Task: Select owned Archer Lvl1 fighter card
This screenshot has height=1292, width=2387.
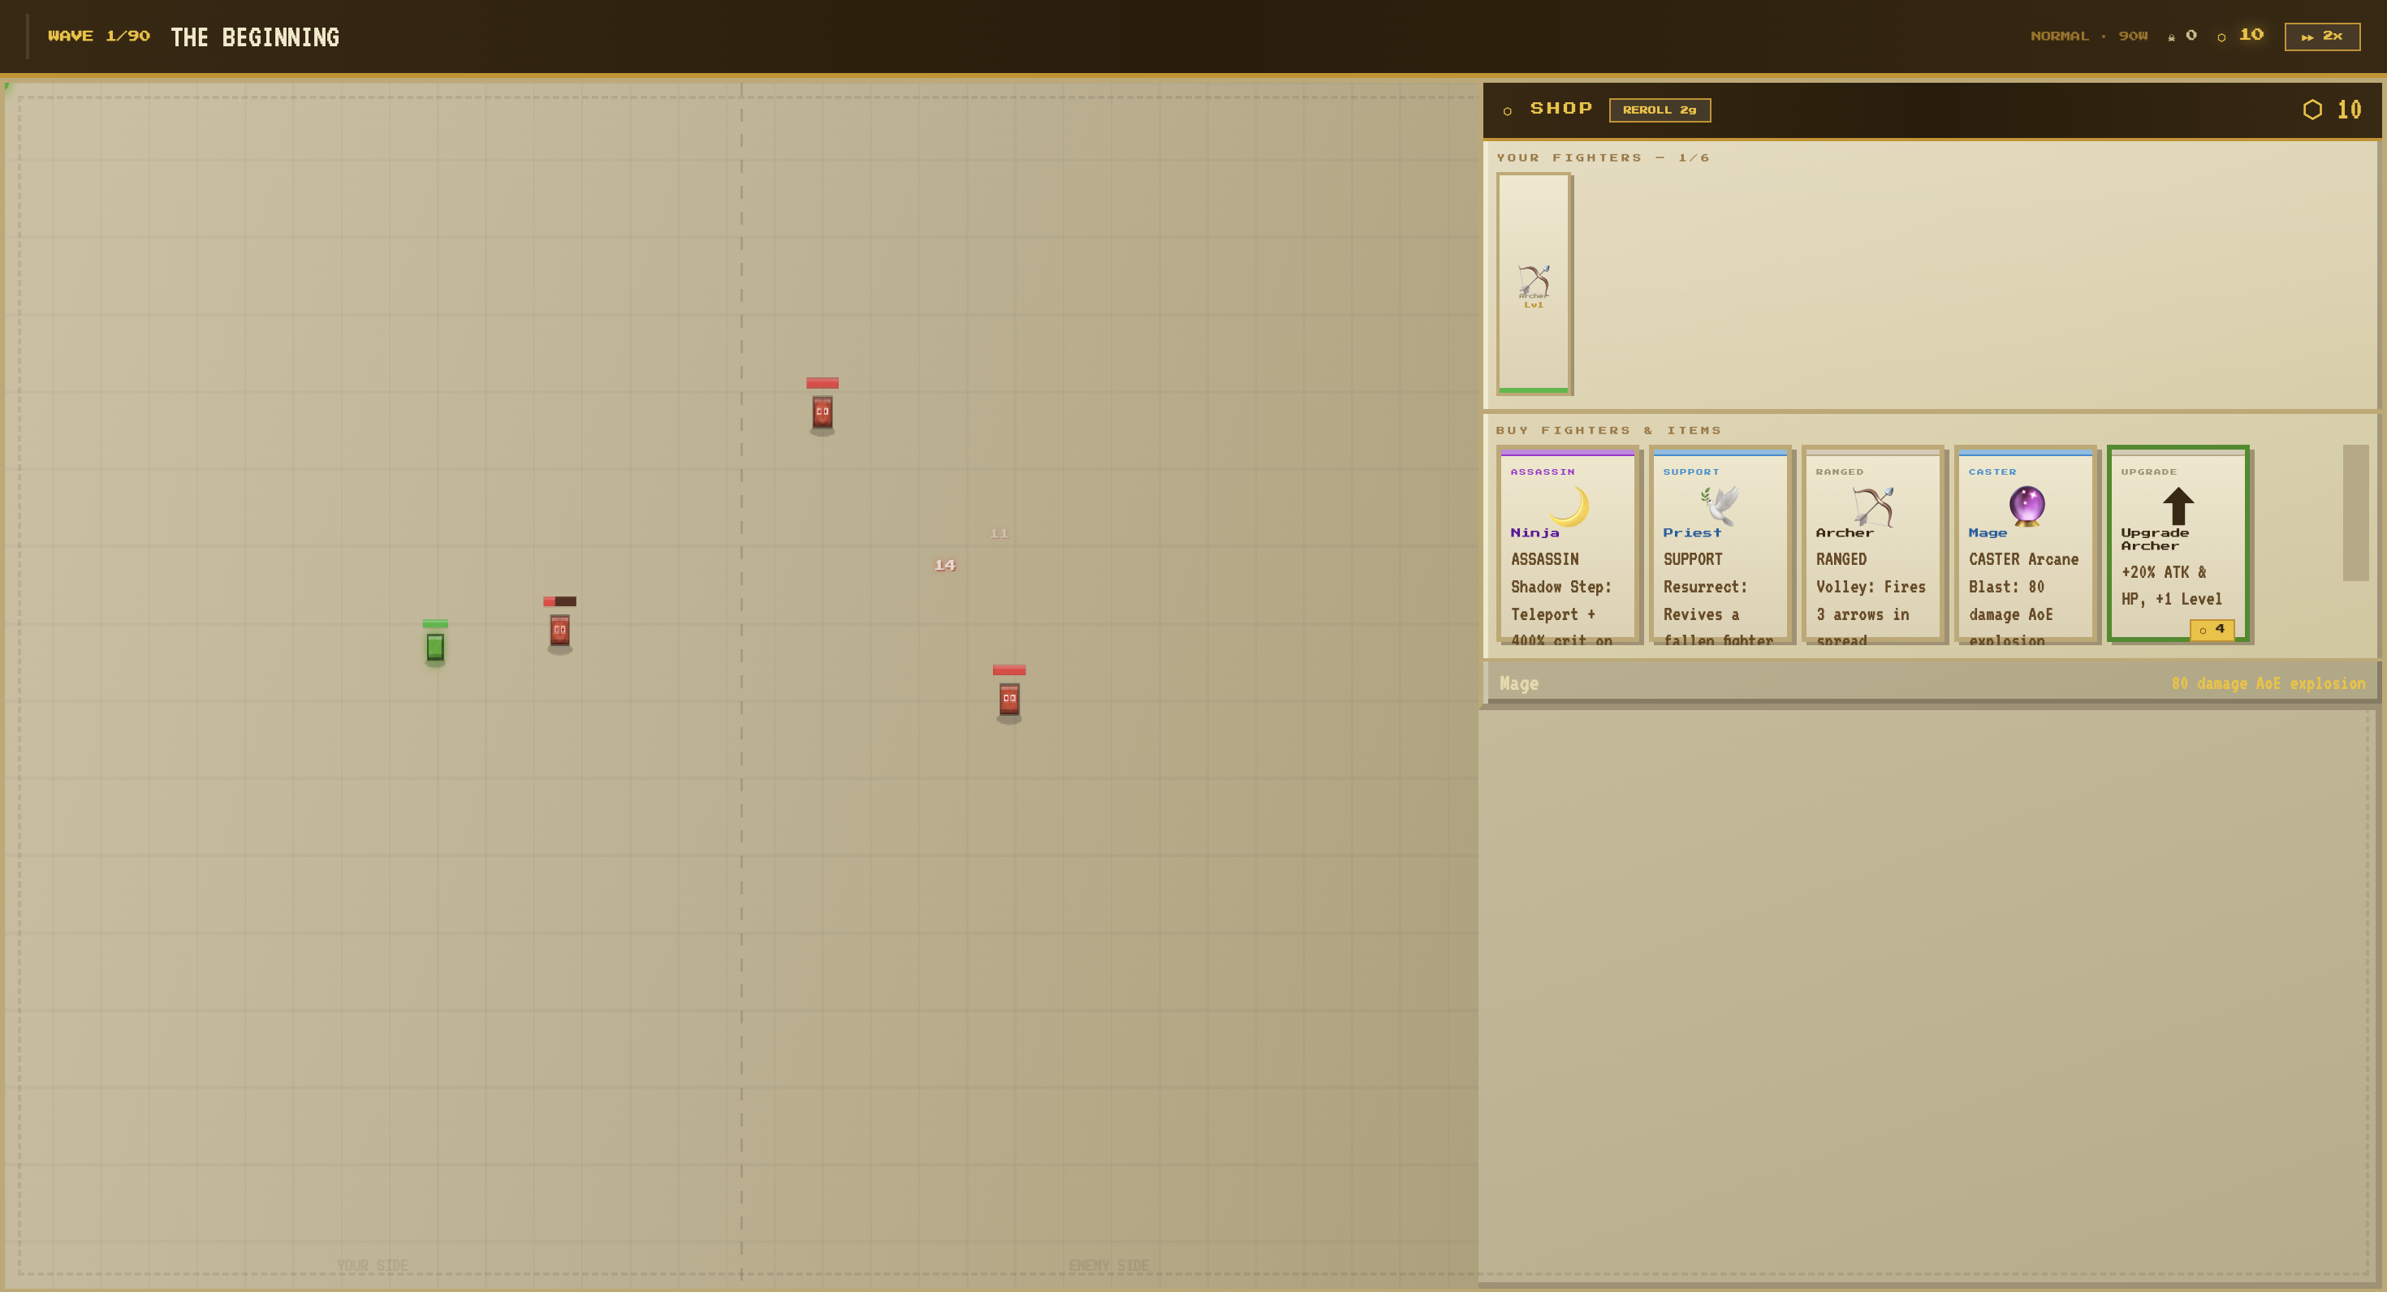Action: coord(1534,283)
